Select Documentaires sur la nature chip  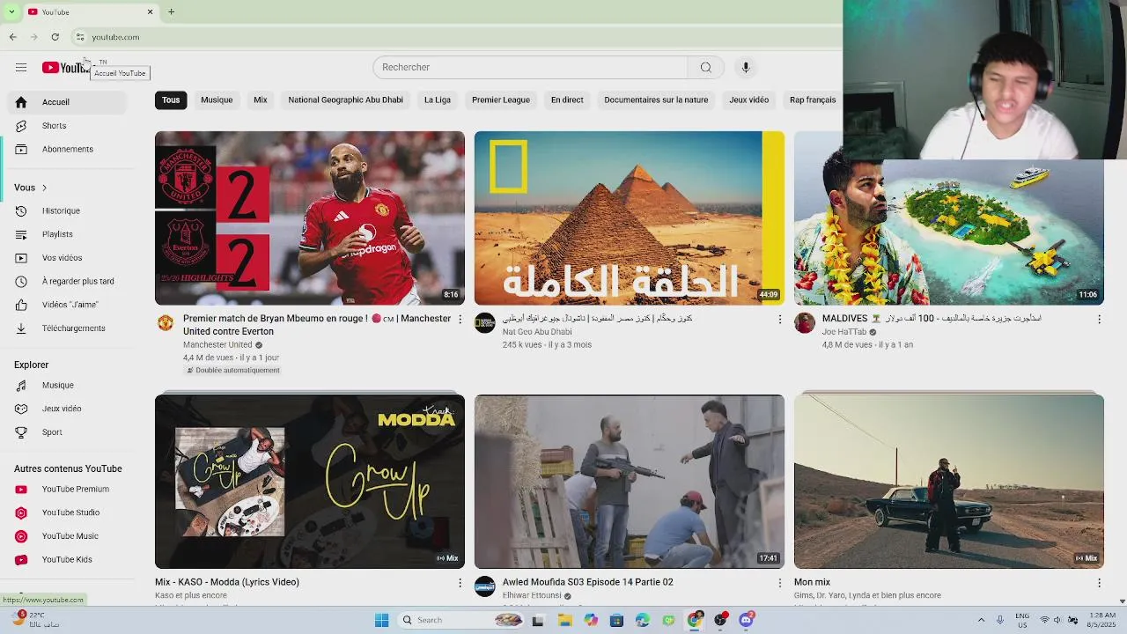point(656,100)
